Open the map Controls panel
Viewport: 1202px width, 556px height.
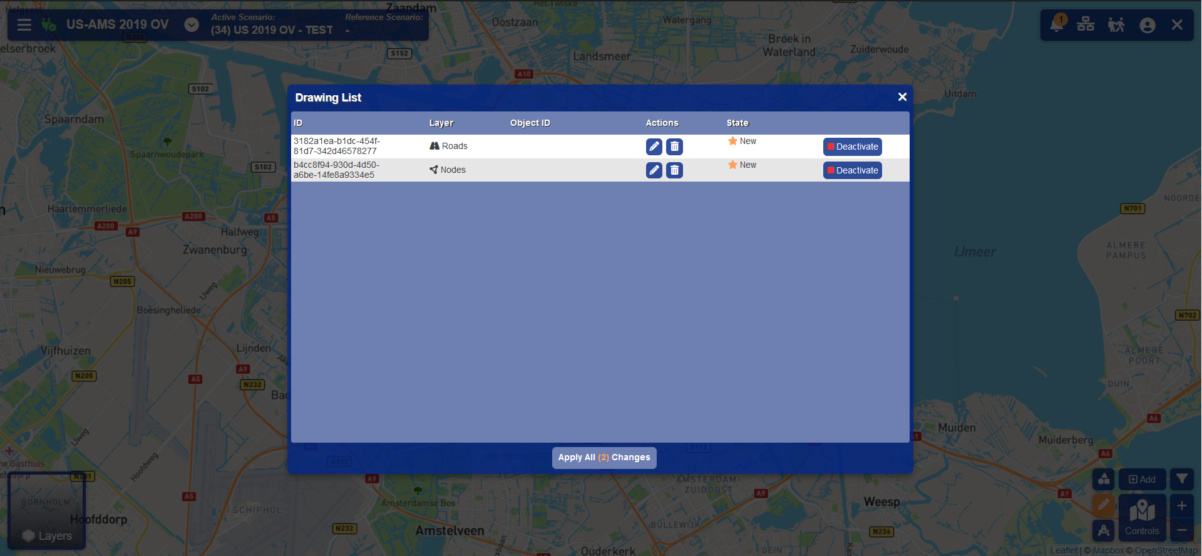(1143, 518)
